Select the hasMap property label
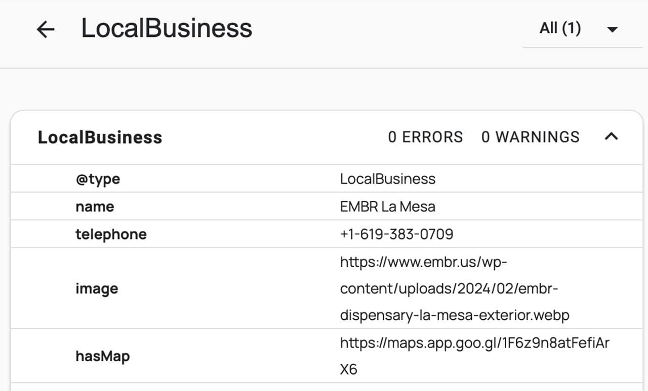648x391 pixels. tap(102, 356)
